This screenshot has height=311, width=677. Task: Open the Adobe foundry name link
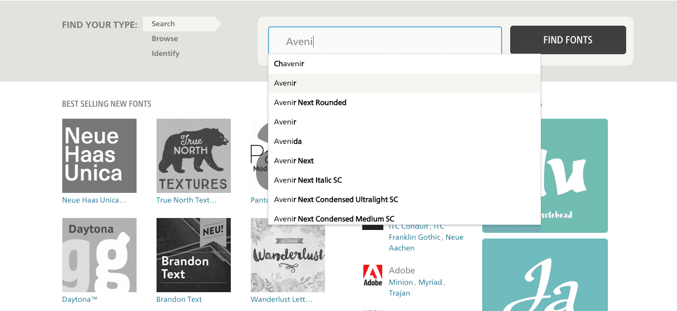tap(402, 270)
